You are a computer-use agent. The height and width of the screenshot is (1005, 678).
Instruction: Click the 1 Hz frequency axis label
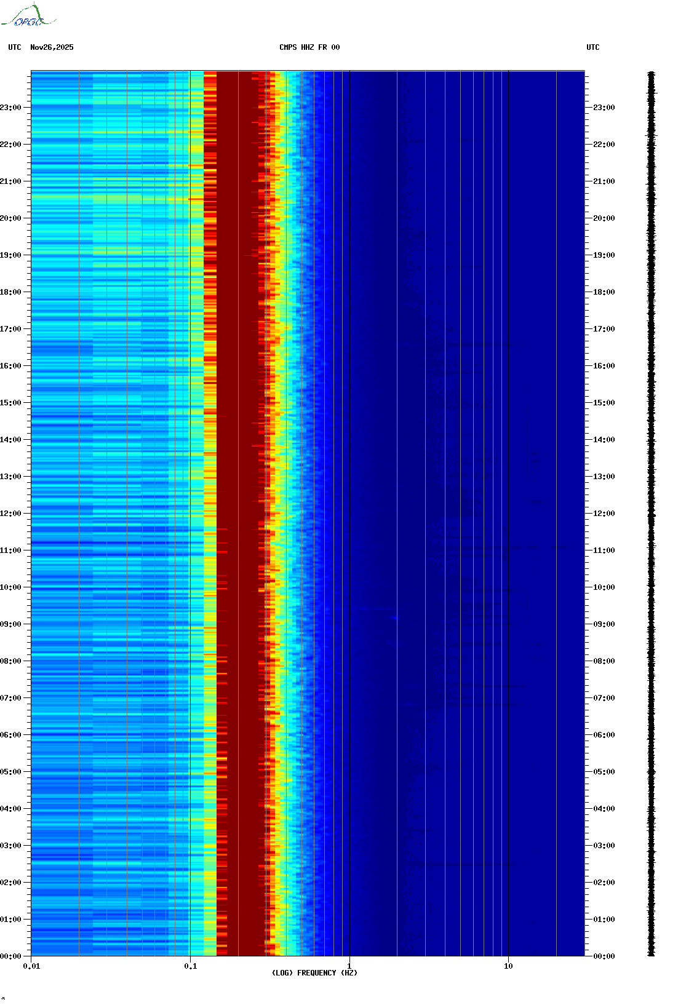point(349,966)
